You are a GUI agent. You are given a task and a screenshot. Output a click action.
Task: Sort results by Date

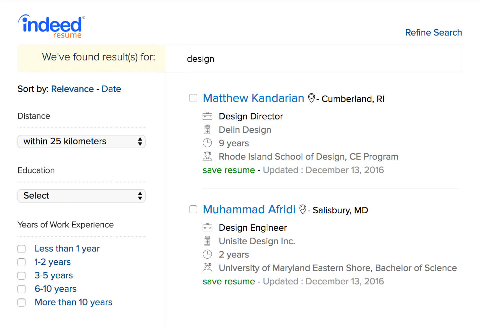111,89
